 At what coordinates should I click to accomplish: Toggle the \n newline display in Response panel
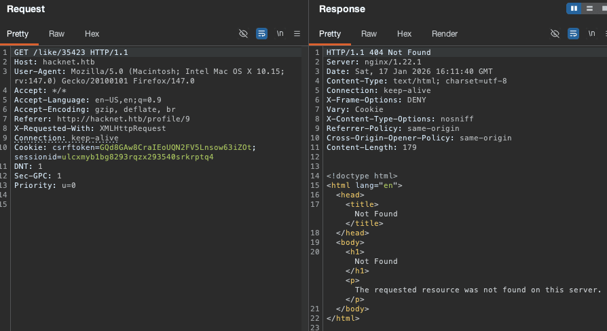point(591,33)
